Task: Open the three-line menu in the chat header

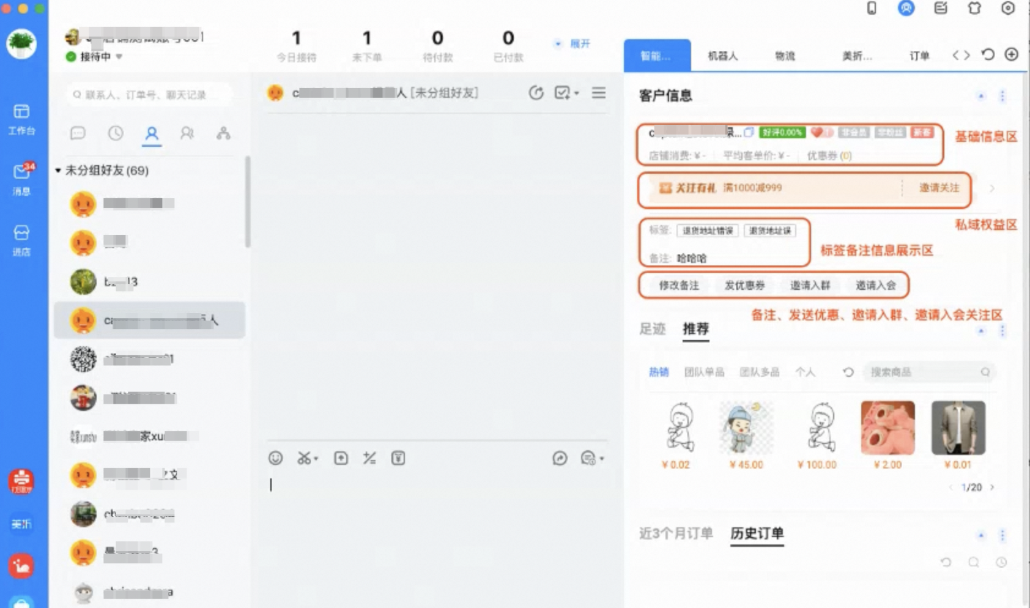Action: click(599, 92)
